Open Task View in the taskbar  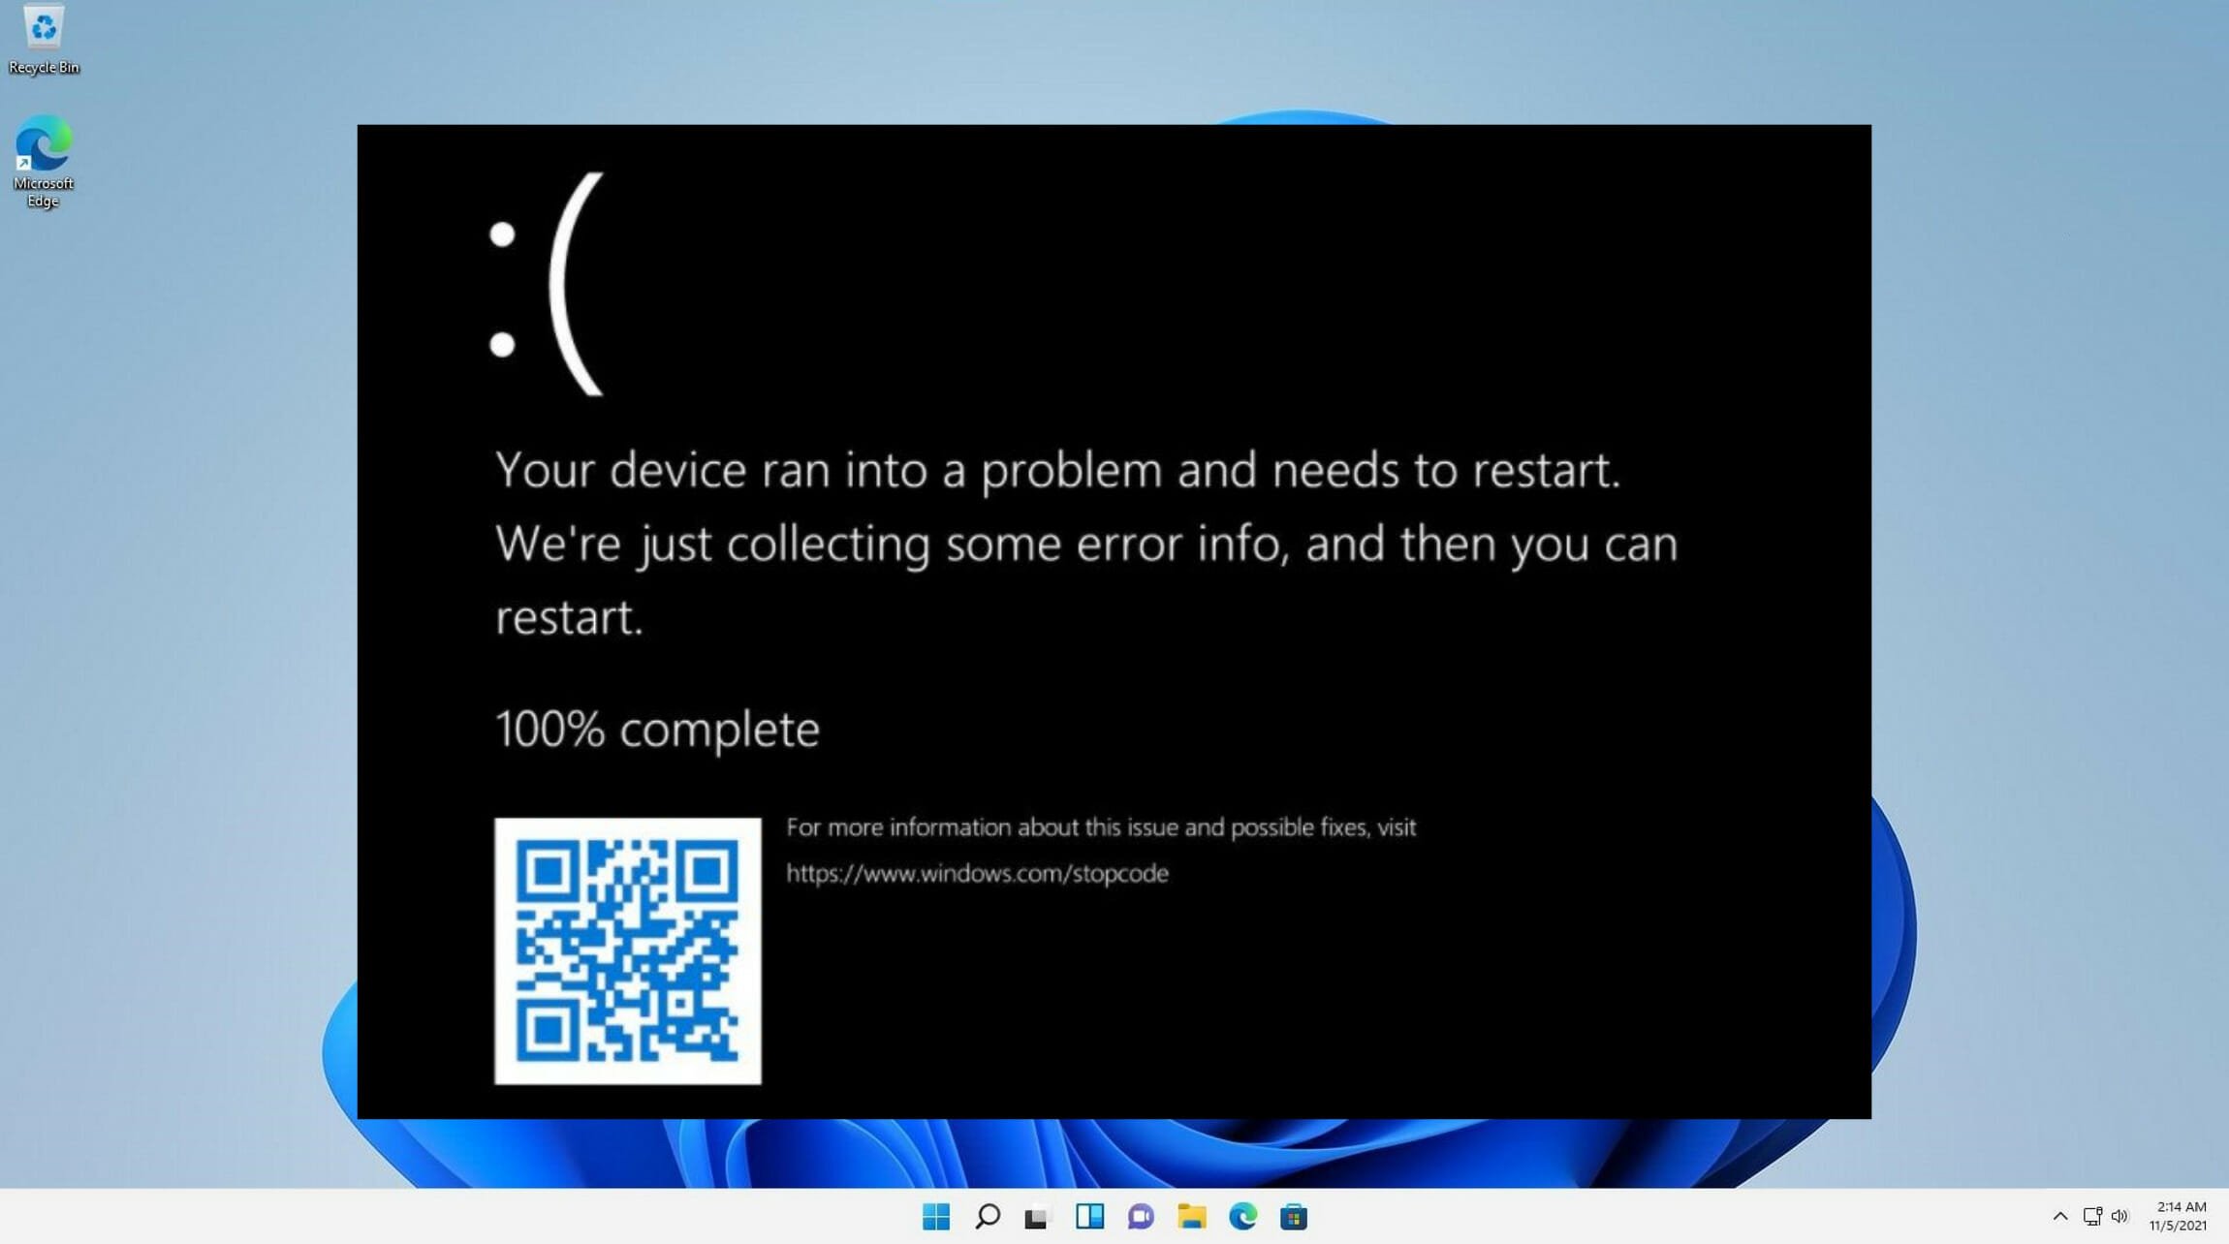coord(1037,1216)
